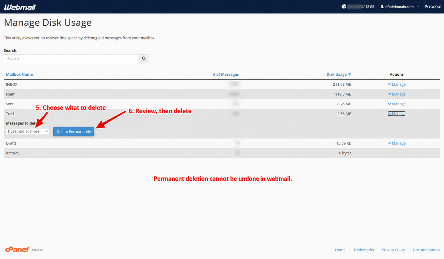Select the INBOX mailbox name text
Image resolution: width=444 pixels, height=259 pixels.
pos(12,84)
